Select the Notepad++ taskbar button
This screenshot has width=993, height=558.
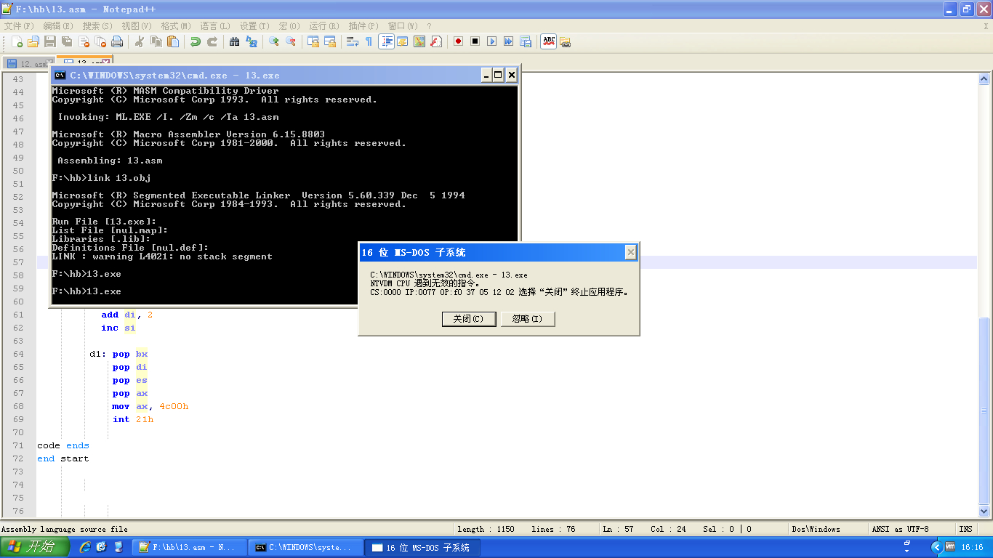pyautogui.click(x=190, y=547)
